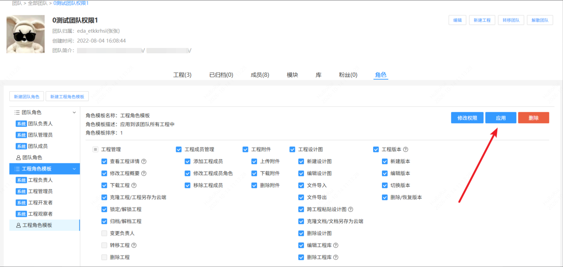Click the 应用 button

point(501,118)
